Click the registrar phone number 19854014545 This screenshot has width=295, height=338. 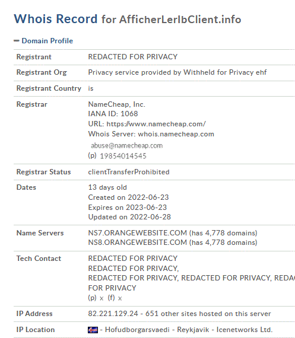click(123, 156)
